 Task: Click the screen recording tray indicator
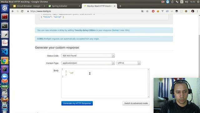click(x=163, y=2)
